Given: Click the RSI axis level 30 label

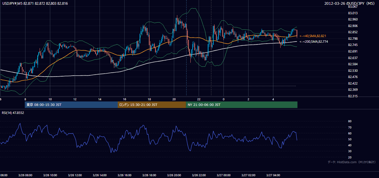Looking at the screenshot, I should coord(350,151).
